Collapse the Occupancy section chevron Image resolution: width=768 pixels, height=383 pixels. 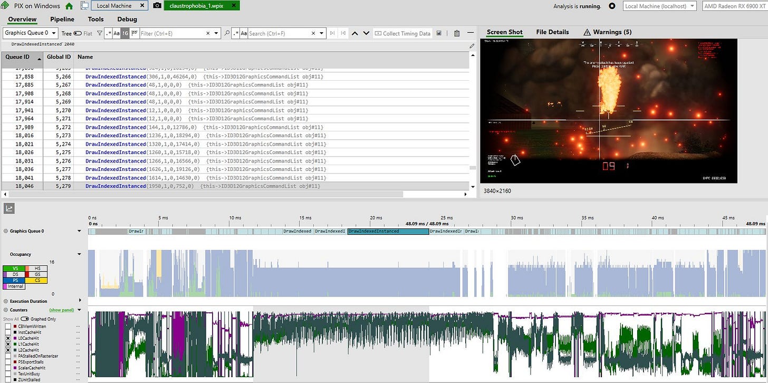pyautogui.click(x=79, y=254)
